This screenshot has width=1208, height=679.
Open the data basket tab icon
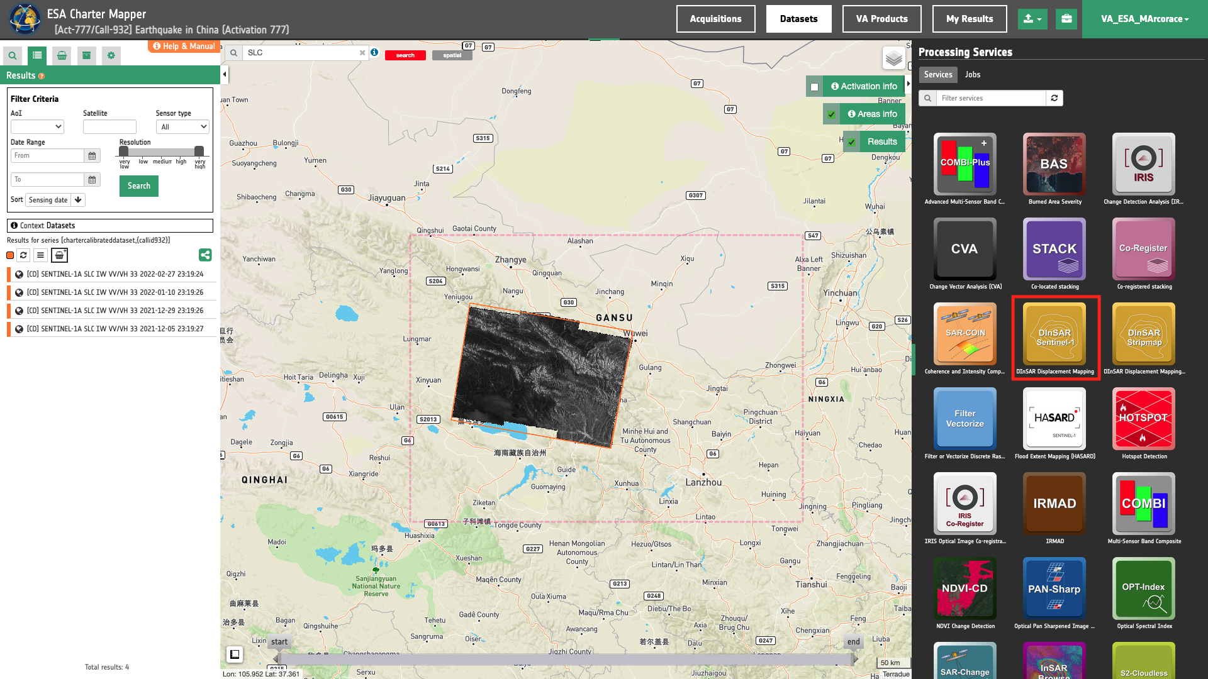pos(62,55)
